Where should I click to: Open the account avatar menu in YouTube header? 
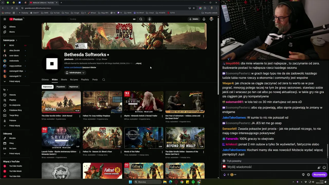coord(211,19)
